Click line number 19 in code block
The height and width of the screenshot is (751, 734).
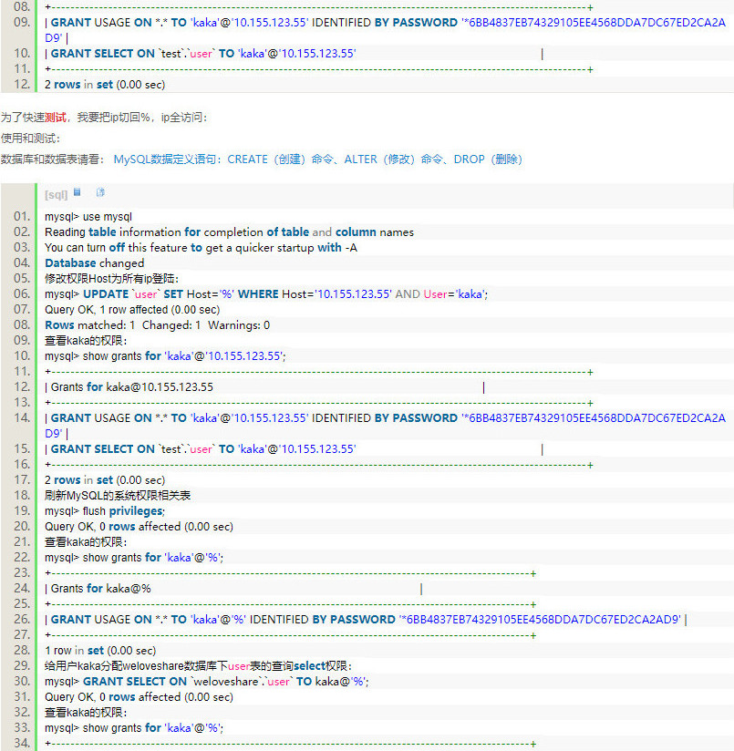(x=22, y=510)
